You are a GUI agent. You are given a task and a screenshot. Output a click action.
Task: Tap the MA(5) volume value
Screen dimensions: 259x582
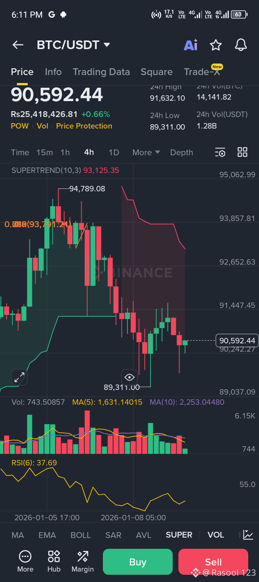tap(107, 402)
